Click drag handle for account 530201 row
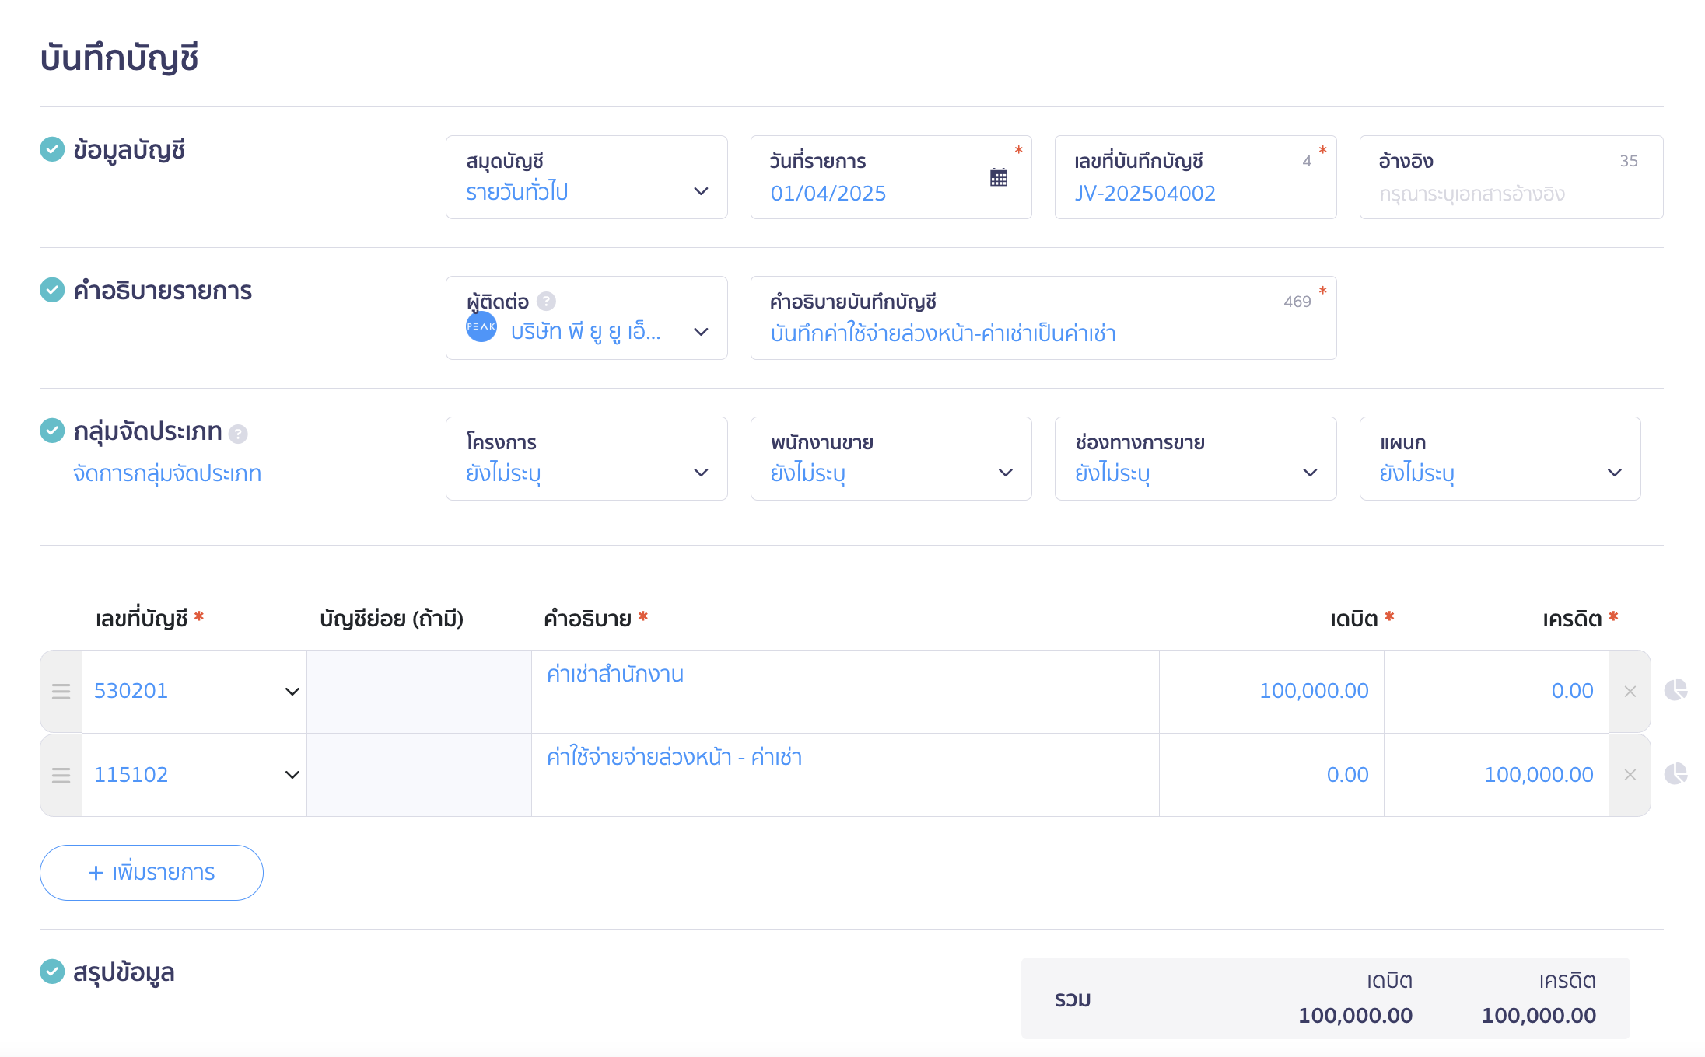This screenshot has height=1057, width=1705. 61,692
